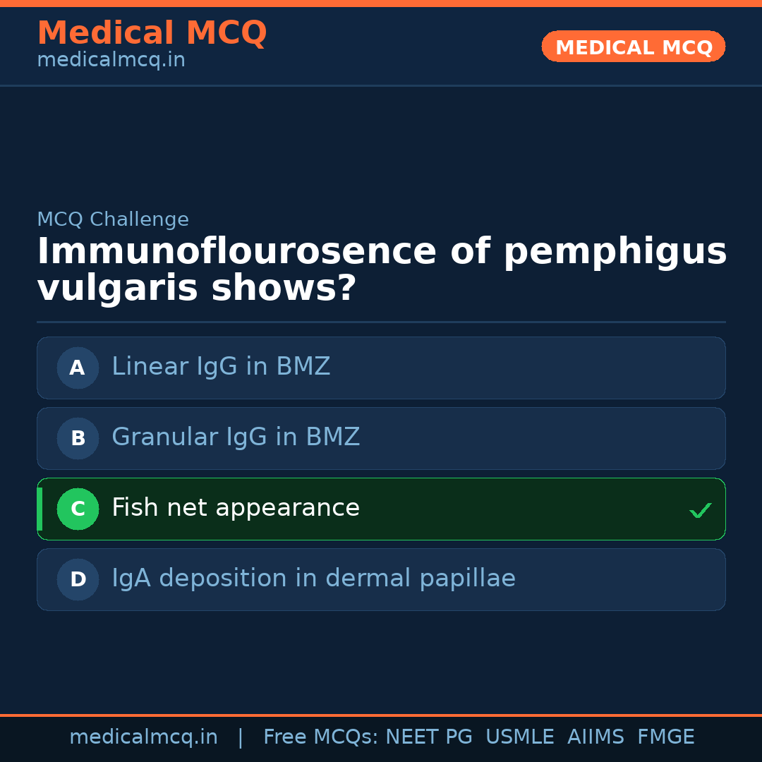Click the pemphigus vulgaris question heading
The height and width of the screenshot is (762, 762).
tap(381, 270)
